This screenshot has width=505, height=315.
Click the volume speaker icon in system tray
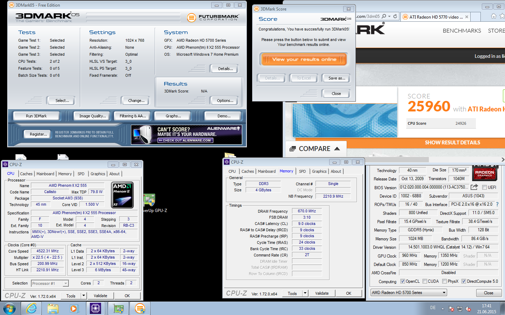pyautogui.click(x=468, y=309)
